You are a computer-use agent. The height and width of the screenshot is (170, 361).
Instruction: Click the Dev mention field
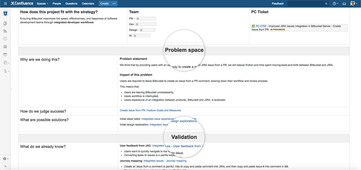click(146, 24)
